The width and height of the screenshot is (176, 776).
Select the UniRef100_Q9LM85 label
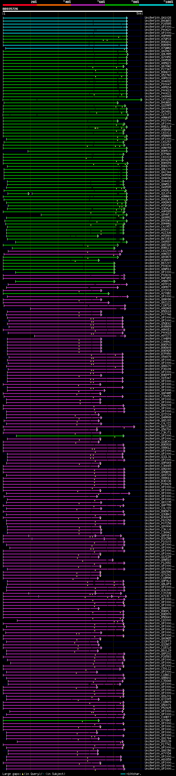pyautogui.click(x=158, y=54)
